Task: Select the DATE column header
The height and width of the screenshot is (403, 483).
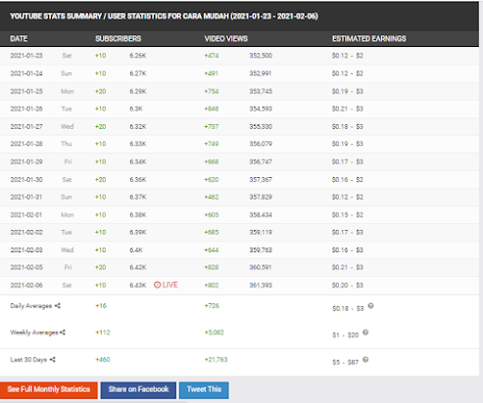Action: pos(19,38)
